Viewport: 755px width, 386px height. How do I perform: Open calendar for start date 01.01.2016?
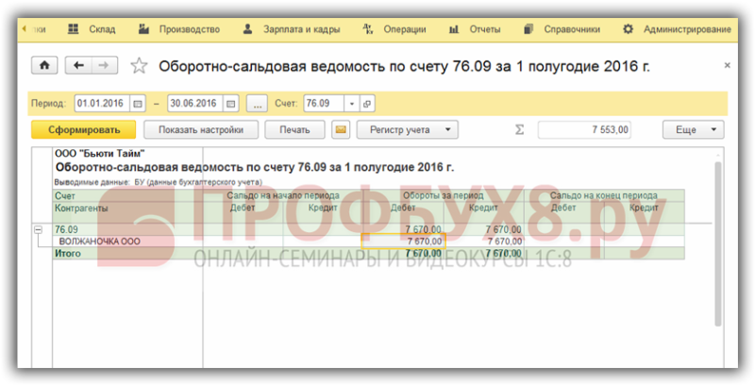tap(138, 104)
